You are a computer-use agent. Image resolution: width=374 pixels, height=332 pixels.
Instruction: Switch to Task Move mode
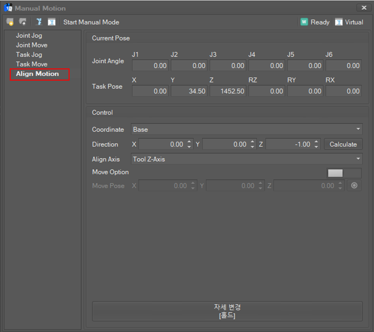[32, 64]
